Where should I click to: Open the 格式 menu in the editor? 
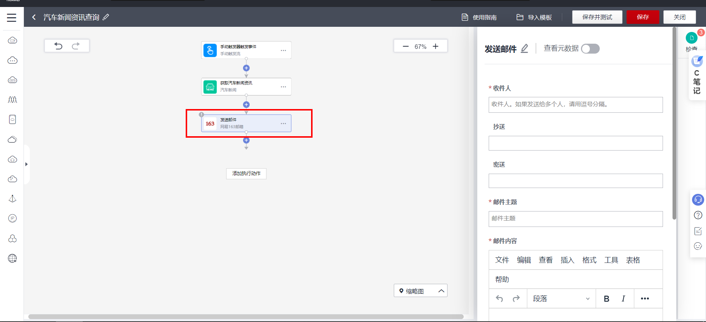point(589,260)
